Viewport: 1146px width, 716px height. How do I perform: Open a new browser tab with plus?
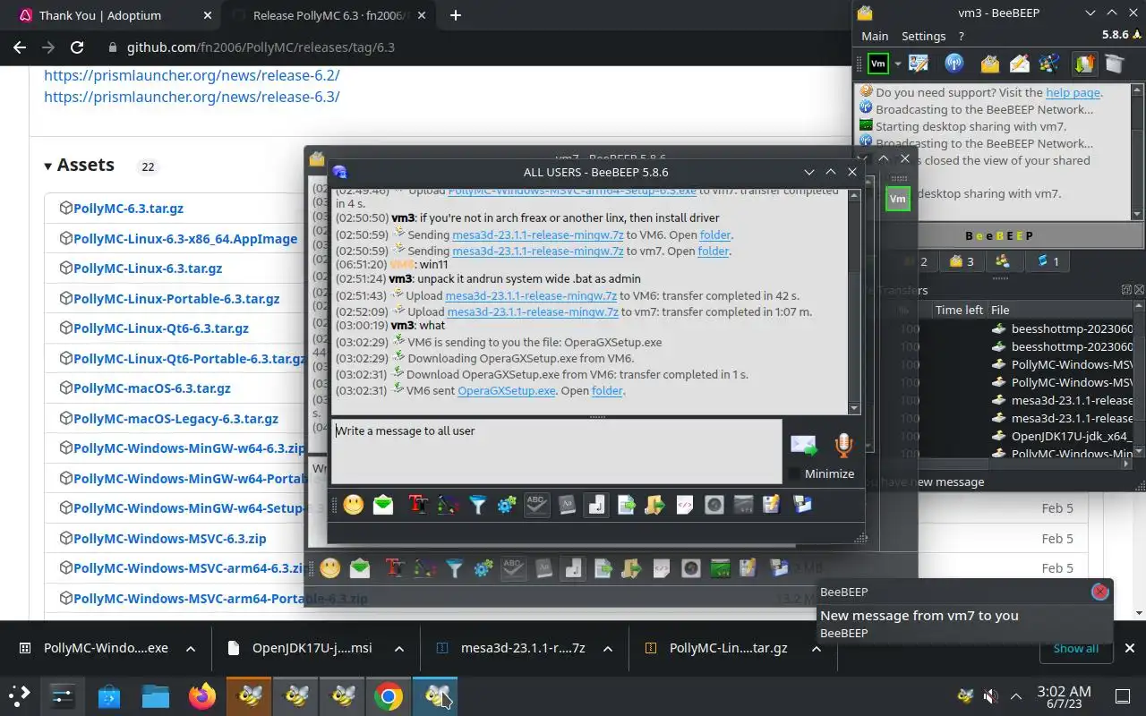tap(456, 15)
